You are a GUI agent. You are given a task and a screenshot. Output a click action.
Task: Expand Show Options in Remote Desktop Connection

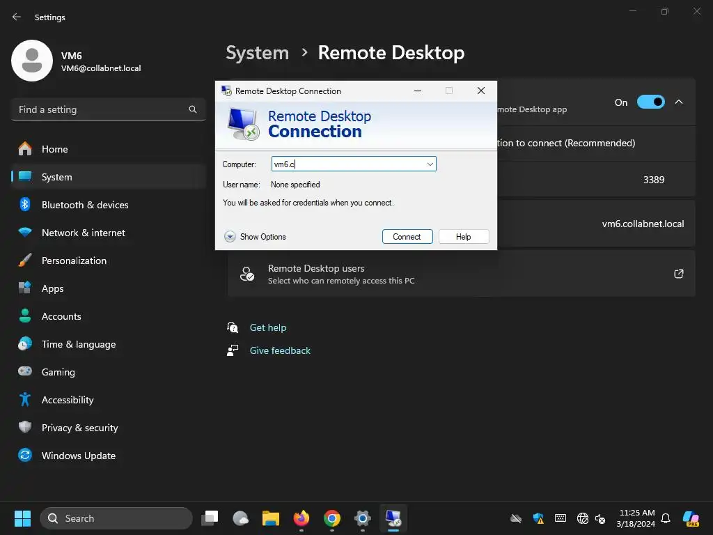click(x=255, y=237)
